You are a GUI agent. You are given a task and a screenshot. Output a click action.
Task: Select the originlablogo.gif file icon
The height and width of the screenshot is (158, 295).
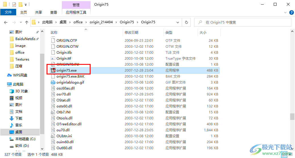click(x=53, y=82)
